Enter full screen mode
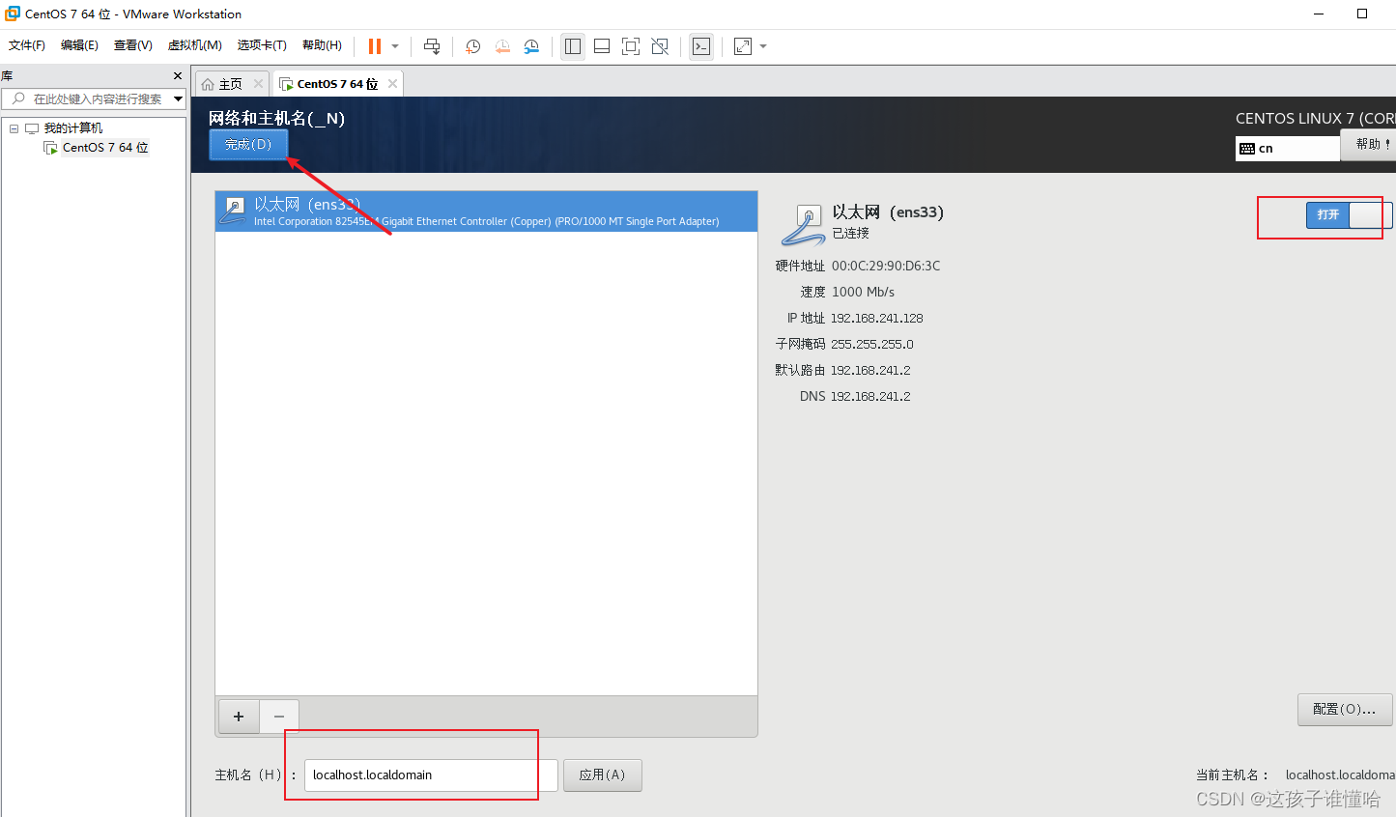The image size is (1396, 817). (x=631, y=46)
